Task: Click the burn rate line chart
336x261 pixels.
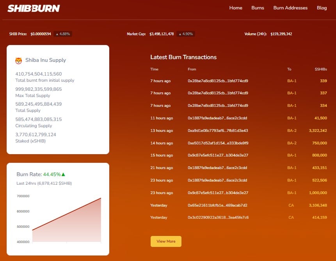Action: point(66,219)
